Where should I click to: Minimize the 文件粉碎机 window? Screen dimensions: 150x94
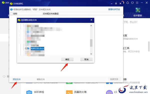pyautogui.click(x=111, y=4)
